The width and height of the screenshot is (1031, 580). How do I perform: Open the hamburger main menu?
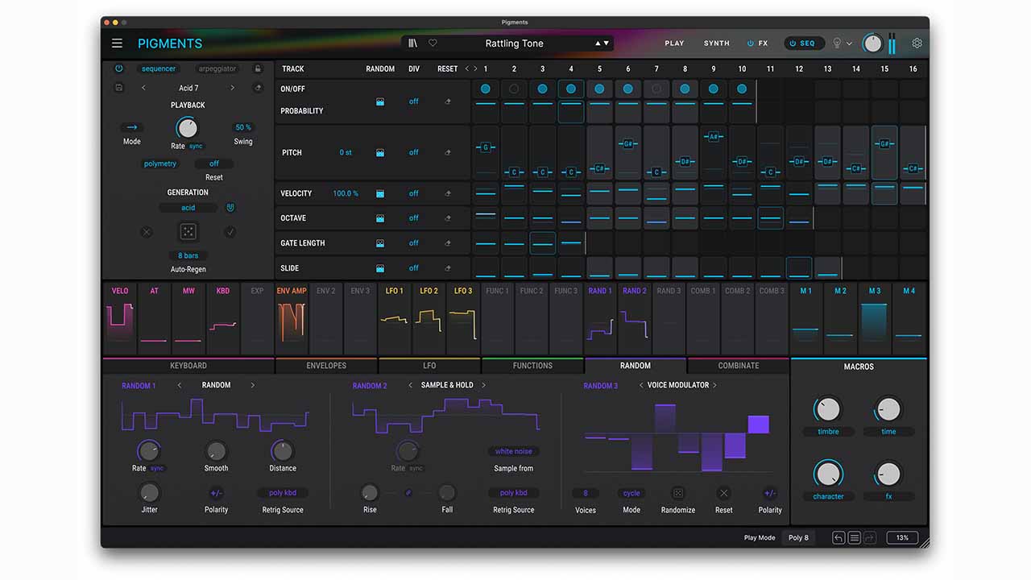point(118,43)
